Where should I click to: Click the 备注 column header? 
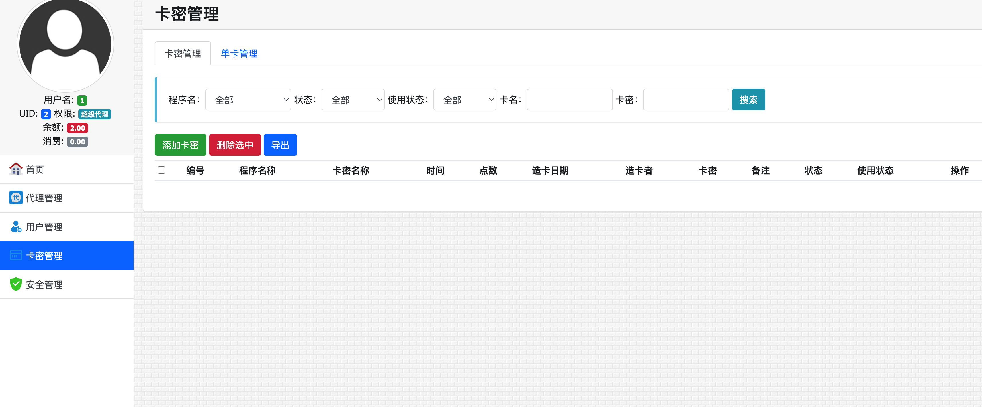click(x=760, y=171)
